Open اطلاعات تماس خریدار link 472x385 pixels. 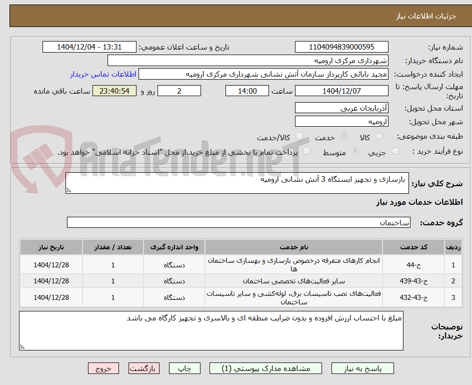point(103,74)
